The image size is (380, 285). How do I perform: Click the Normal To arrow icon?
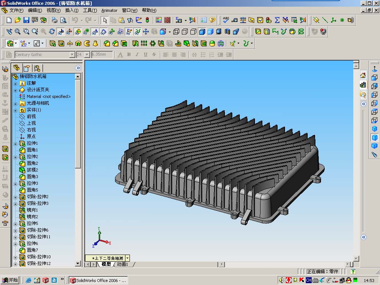pos(374,69)
